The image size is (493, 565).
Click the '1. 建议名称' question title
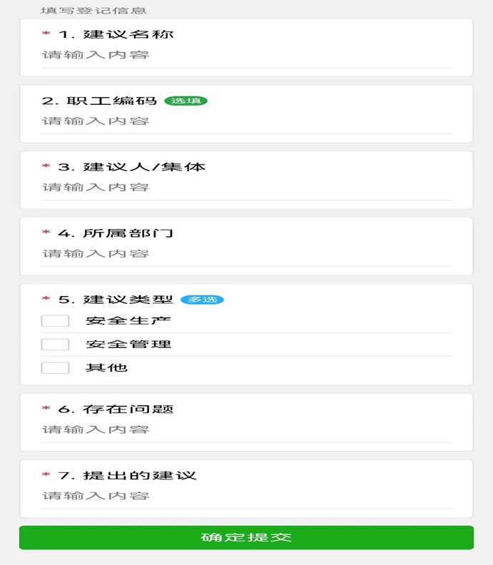pyautogui.click(x=116, y=34)
